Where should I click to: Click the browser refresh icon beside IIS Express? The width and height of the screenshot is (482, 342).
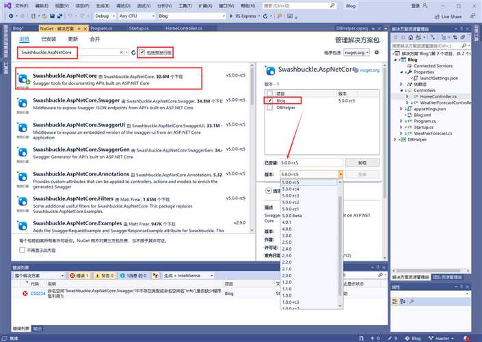pos(265,16)
